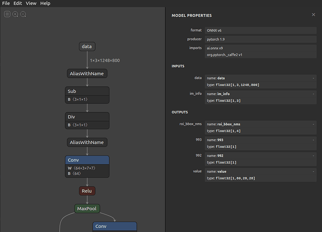Screen dimensions: 322x232
Task: Click the OUTPUTS section heading
Action: click(180, 112)
